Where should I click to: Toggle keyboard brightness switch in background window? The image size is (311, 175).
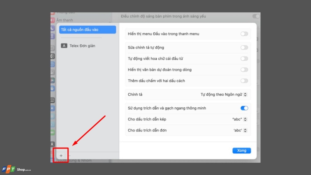[256, 16]
